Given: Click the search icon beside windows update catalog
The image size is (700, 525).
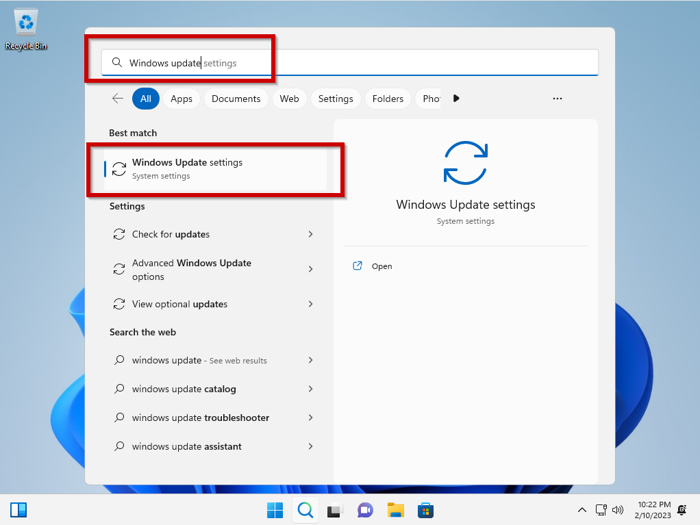Looking at the screenshot, I should (x=119, y=389).
